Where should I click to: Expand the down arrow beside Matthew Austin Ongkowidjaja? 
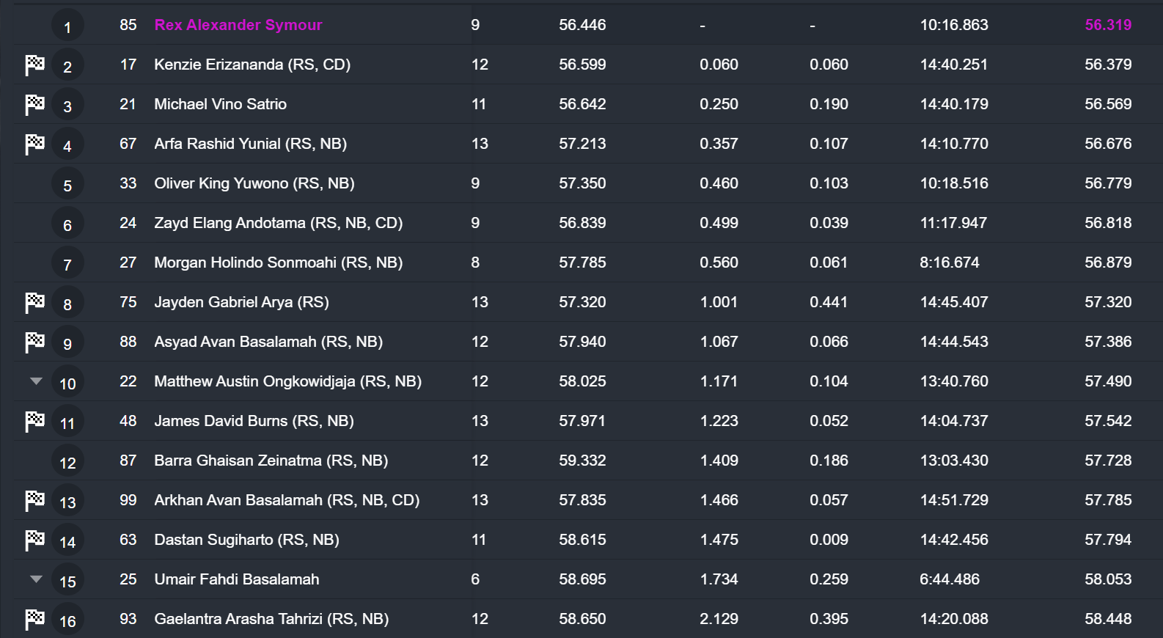tap(36, 381)
